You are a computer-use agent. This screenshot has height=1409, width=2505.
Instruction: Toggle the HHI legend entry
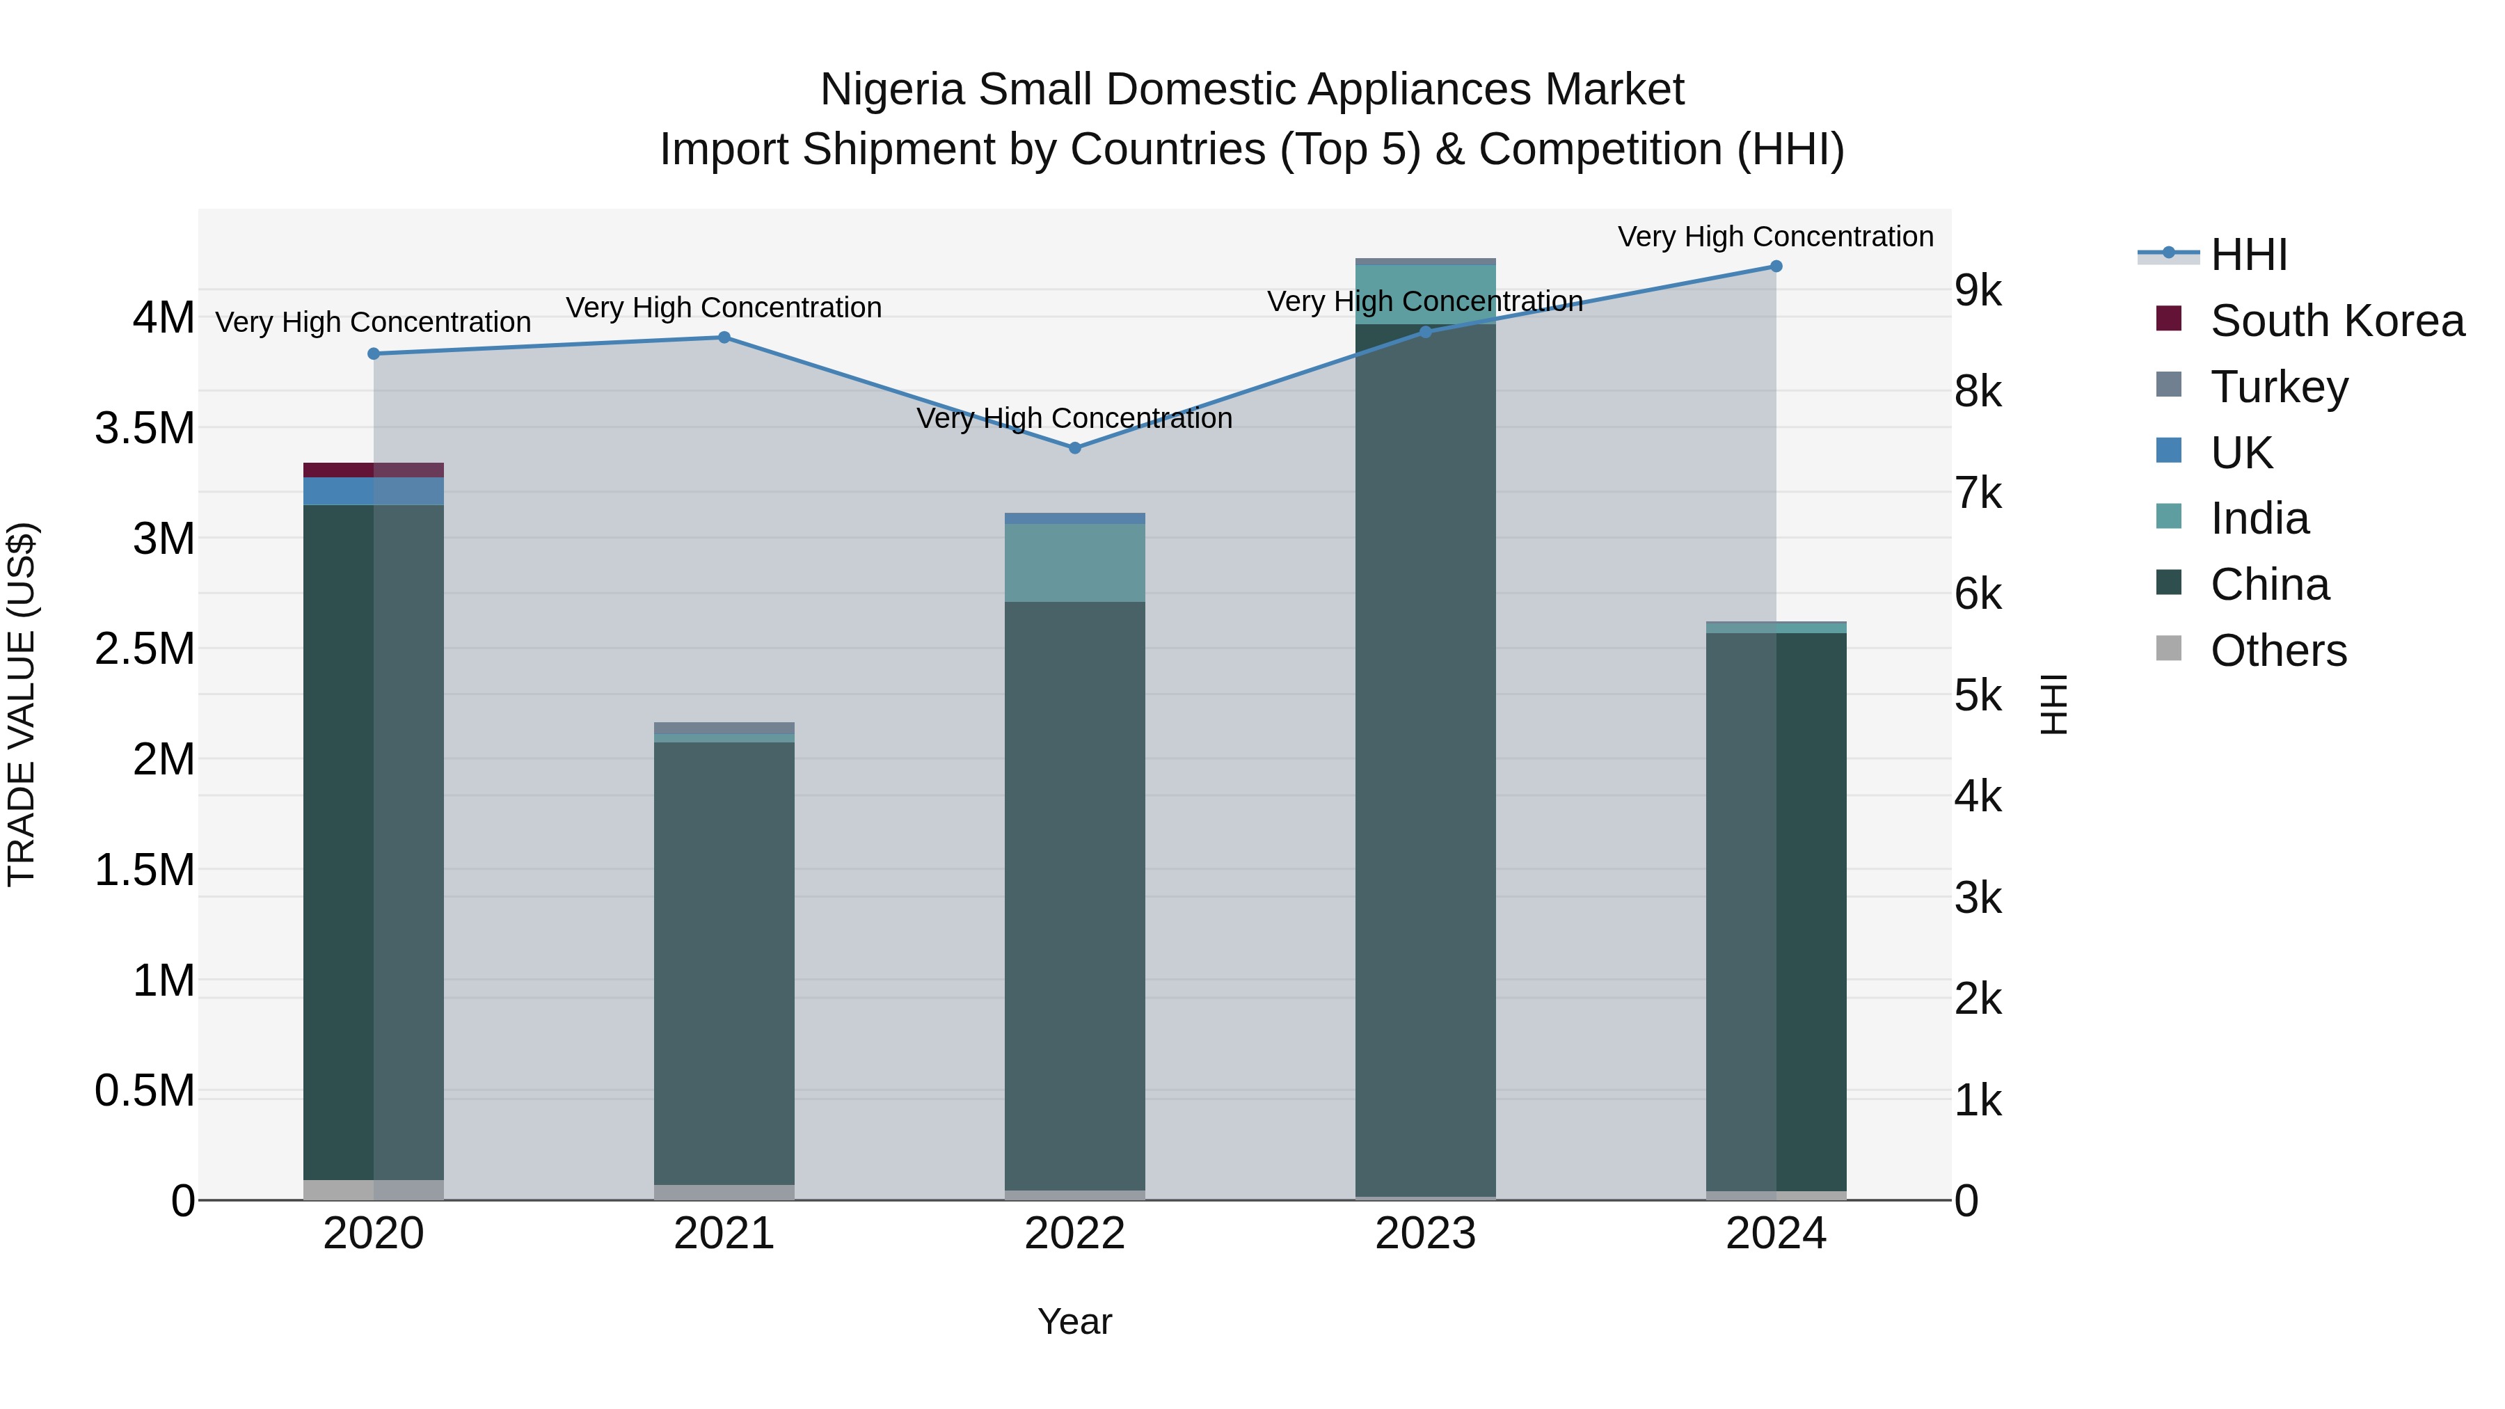2213,255
